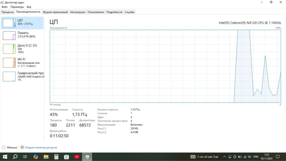Click the 60 секунд graph label
Screen dimensions: 286x161
click(x=55, y=105)
